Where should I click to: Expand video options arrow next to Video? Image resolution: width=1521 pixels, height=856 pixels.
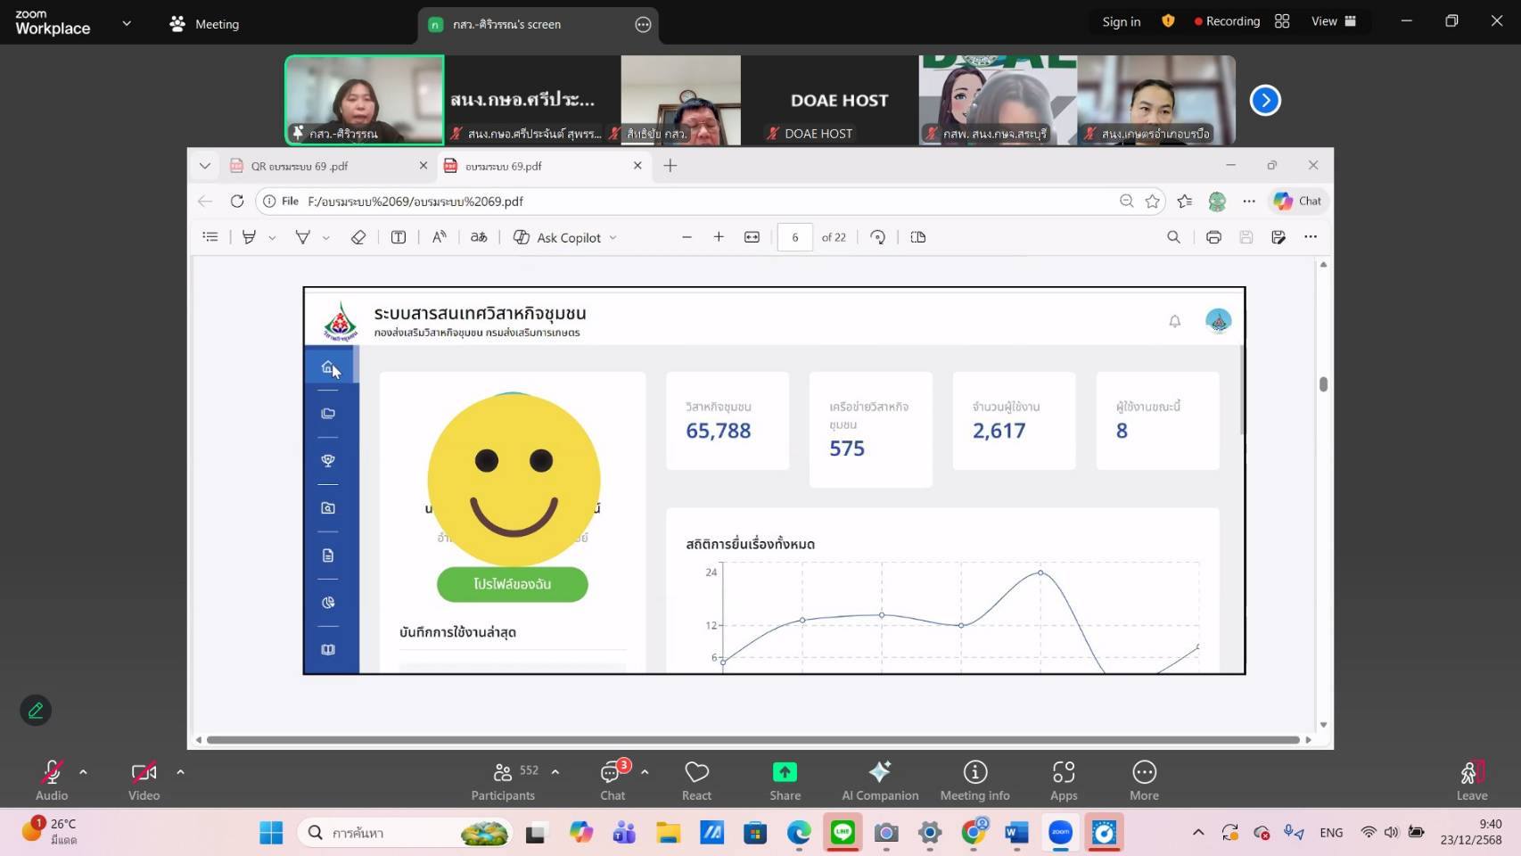point(180,772)
